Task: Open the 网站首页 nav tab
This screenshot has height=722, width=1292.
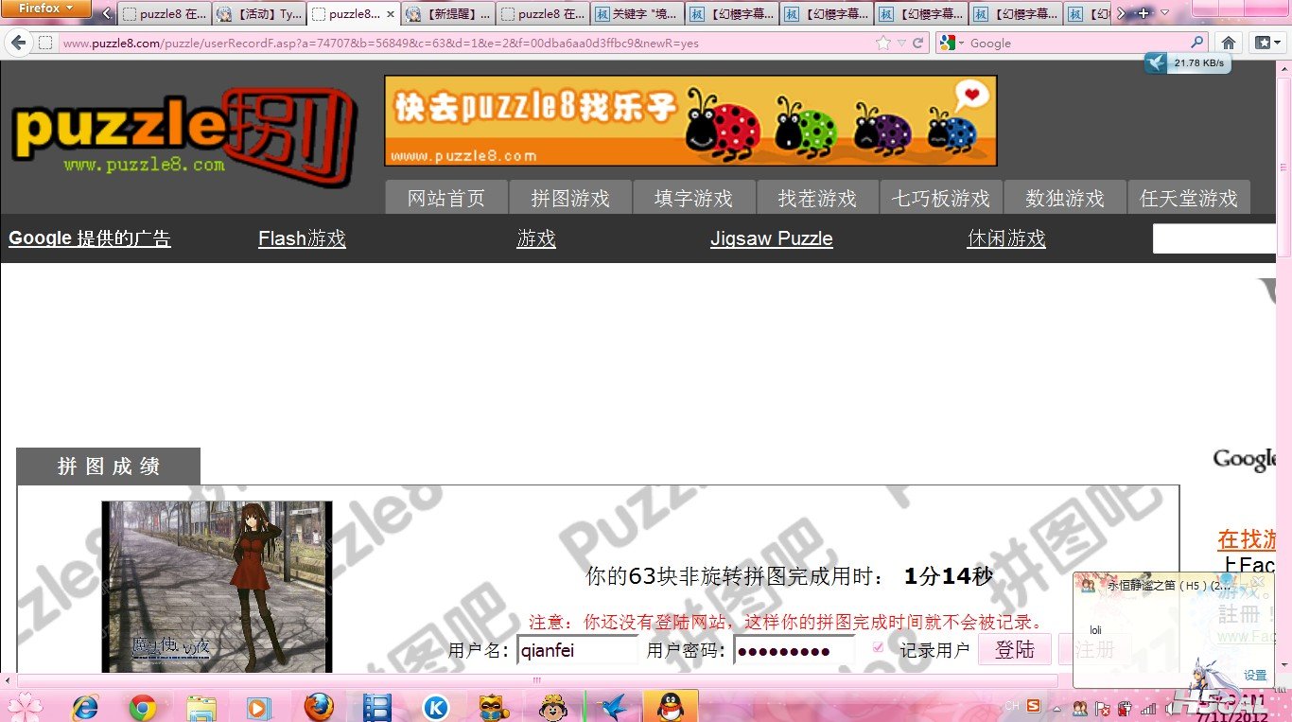Action: [446, 198]
